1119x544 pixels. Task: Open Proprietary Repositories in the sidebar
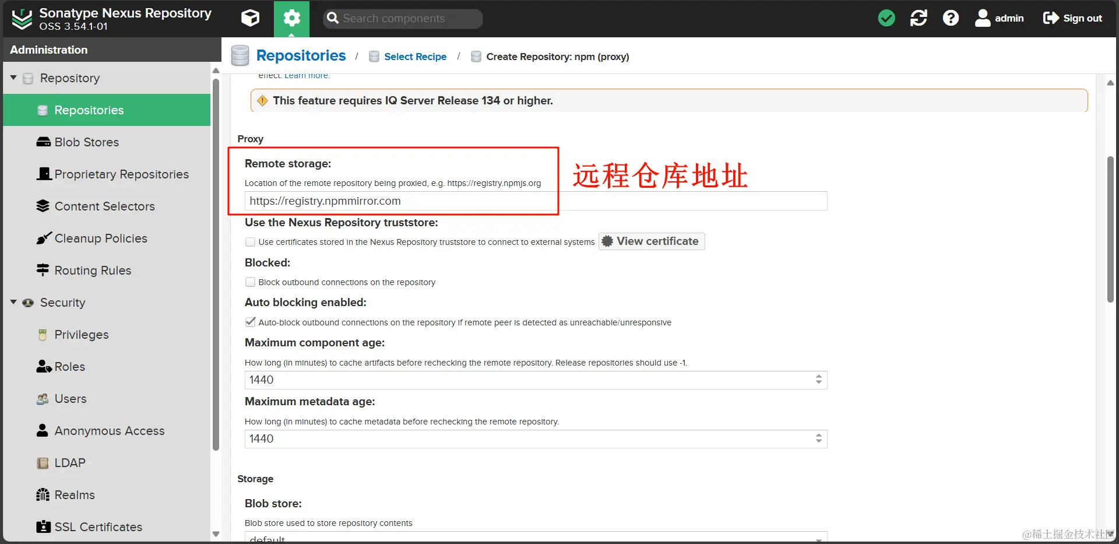click(x=107, y=174)
